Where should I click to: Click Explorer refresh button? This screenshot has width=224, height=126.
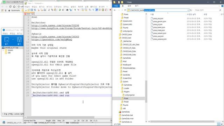coord(191,10)
